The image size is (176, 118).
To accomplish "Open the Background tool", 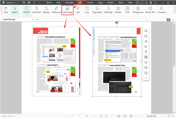I will 138,10.
